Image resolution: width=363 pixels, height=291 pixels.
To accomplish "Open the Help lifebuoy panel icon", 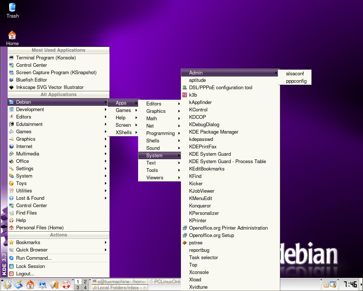I will (x=66, y=284).
